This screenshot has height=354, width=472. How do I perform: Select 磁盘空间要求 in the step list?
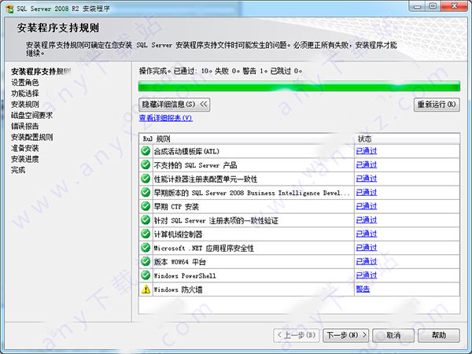[x=31, y=115]
